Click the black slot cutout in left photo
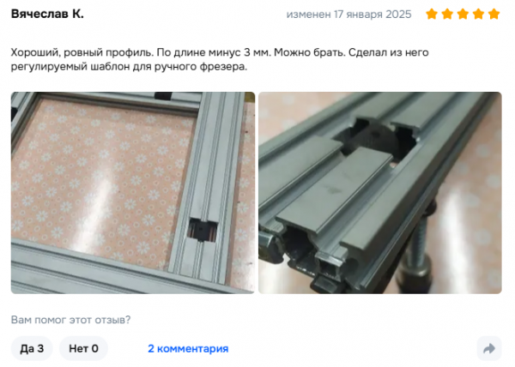The width and height of the screenshot is (515, 367). tap(202, 230)
